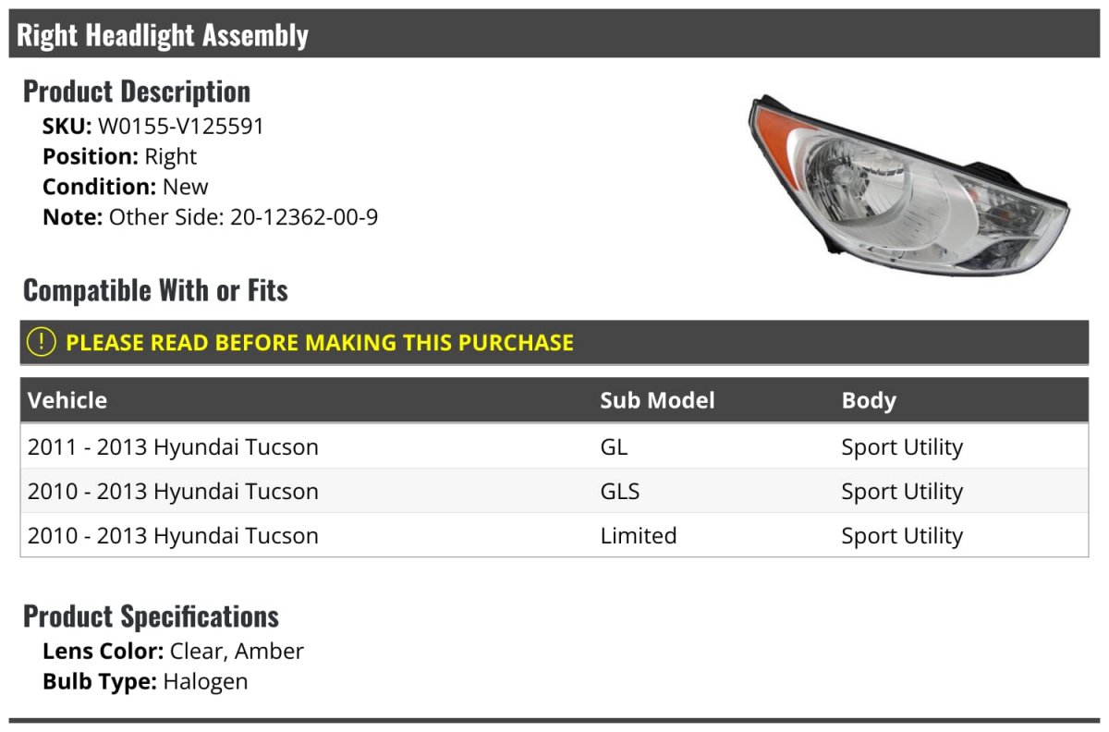Click the GL sub model cell
Image resolution: width=1109 pixels, height=732 pixels.
(x=614, y=446)
